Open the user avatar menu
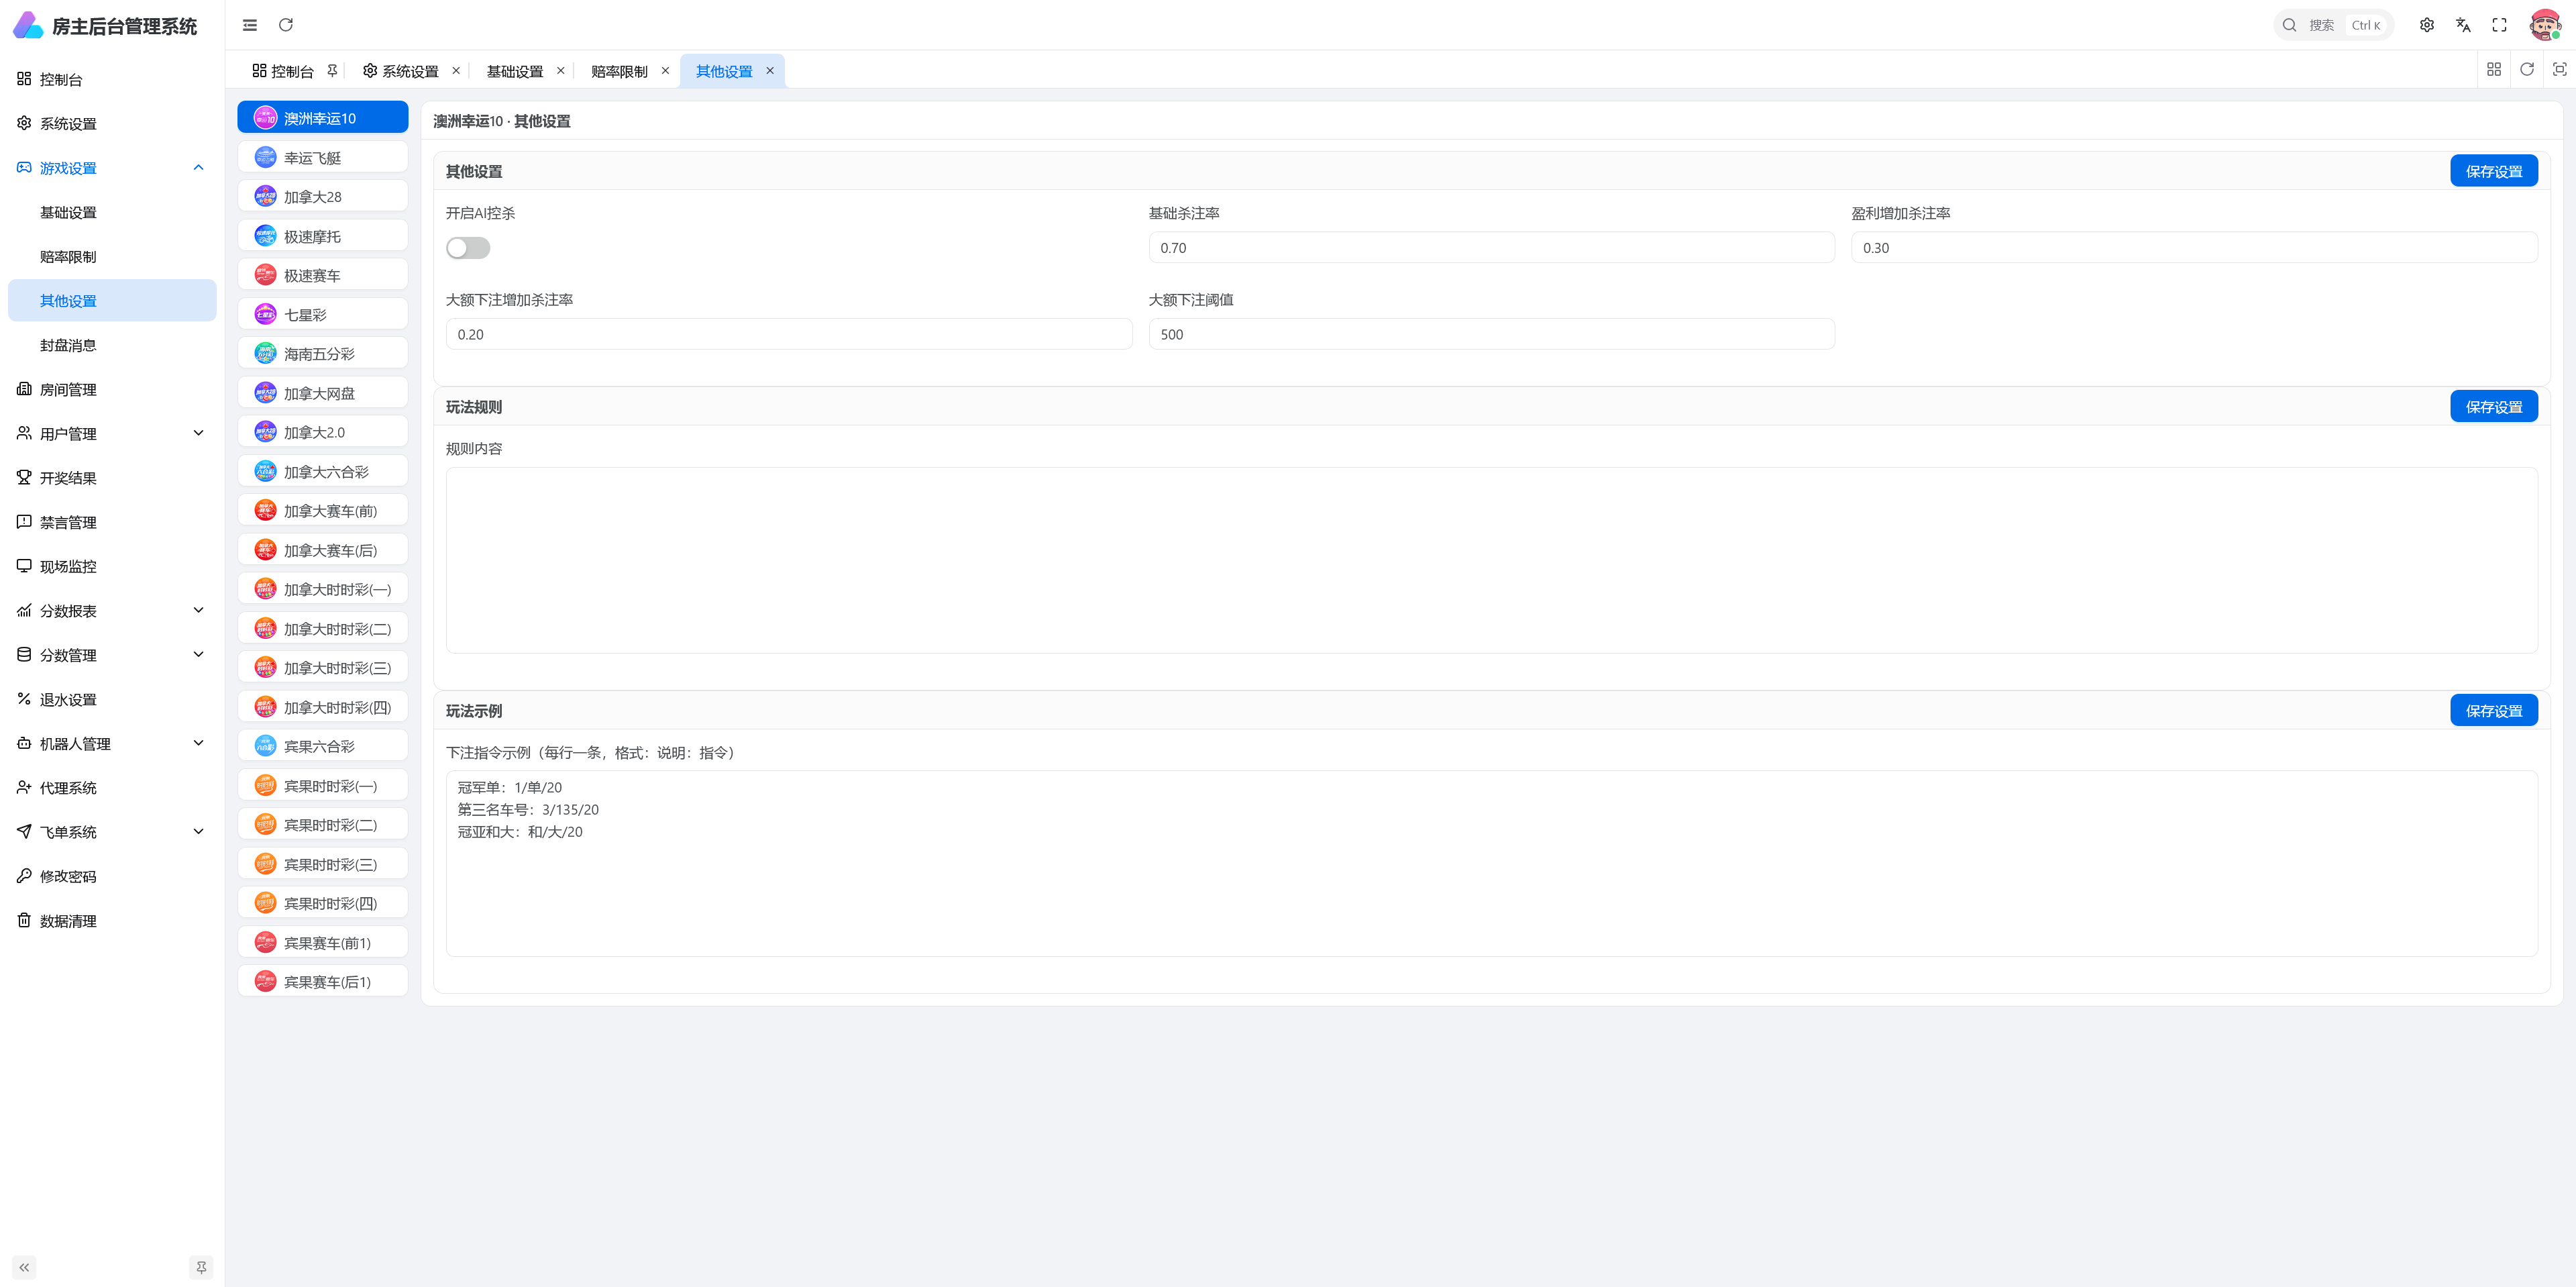2576x1287 pixels. [x=2544, y=25]
